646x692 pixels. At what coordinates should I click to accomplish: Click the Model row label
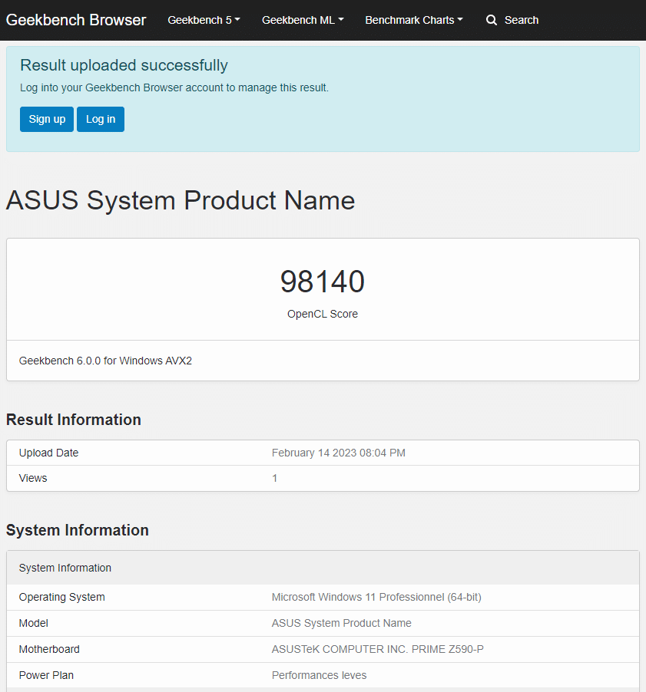(34, 623)
